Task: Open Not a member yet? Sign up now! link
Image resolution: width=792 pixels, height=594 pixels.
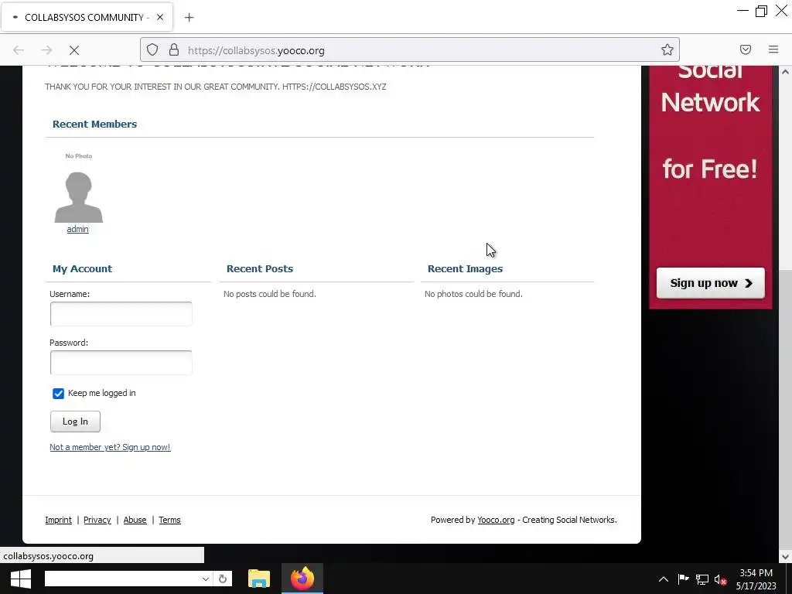Action: [110, 447]
